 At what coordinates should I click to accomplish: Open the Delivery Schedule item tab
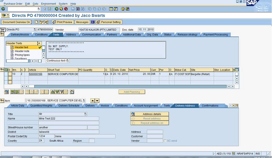tap(69, 106)
